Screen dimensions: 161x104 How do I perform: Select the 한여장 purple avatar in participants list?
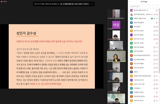pyautogui.click(x=131, y=10)
